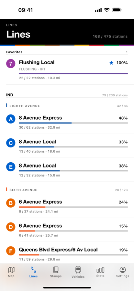Open the Vehicles train icon
This screenshot has width=134, height=291.
78,270
